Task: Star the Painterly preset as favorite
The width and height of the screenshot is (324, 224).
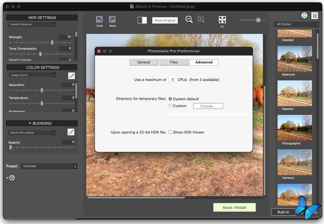Action: pos(279,178)
